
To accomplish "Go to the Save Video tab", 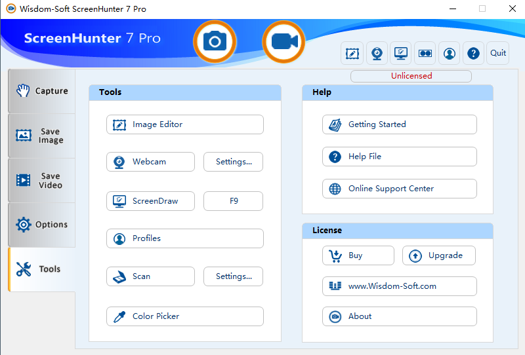I will 42,180.
